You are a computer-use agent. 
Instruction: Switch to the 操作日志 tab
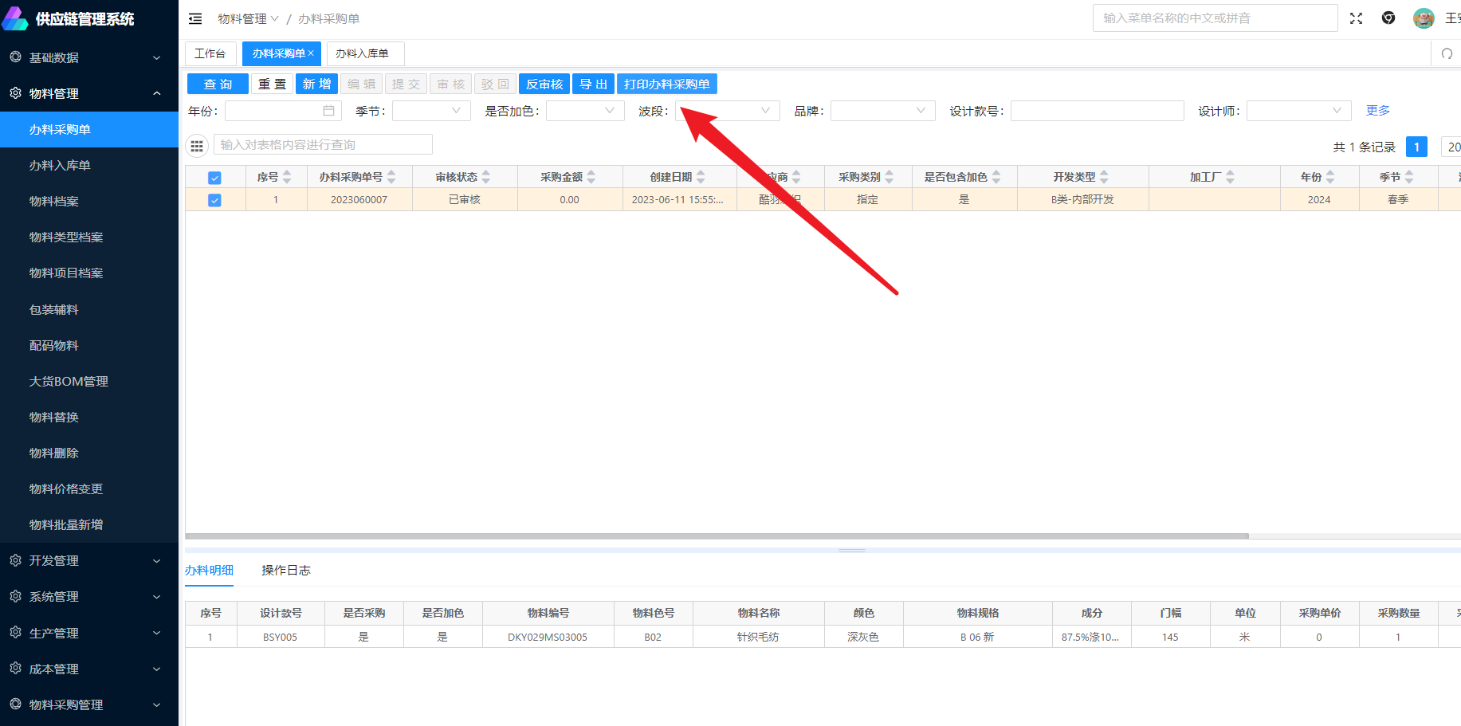(x=285, y=571)
